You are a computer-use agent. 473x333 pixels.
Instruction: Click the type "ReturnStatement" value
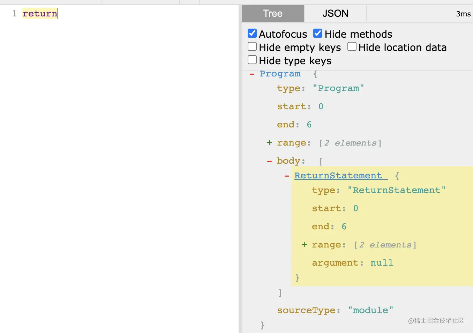(397, 190)
